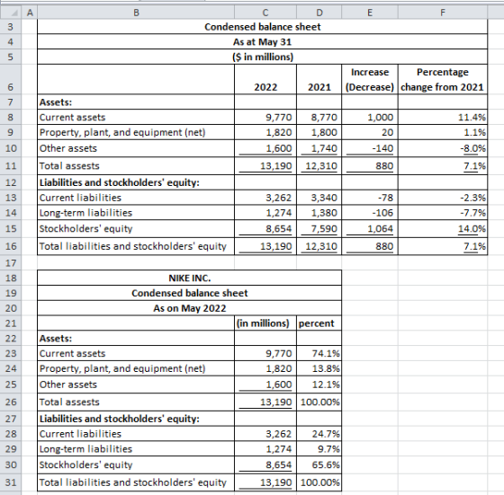This screenshot has height=495, width=504.
Task: Select row 17 header
Action: (x=11, y=262)
